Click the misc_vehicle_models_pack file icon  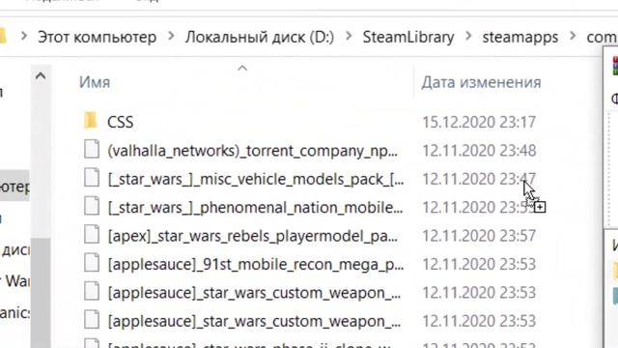[92, 178]
